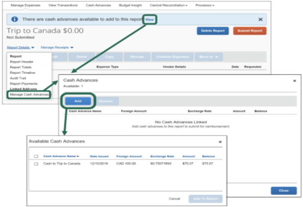Choose Manage Cash Advances menu entry
Image resolution: width=303 pixels, height=207 pixels.
point(29,94)
